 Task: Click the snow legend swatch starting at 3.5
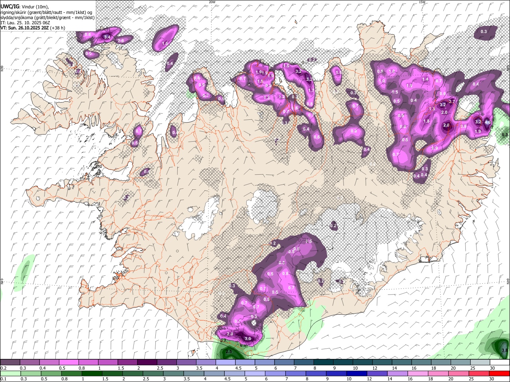[205, 363]
